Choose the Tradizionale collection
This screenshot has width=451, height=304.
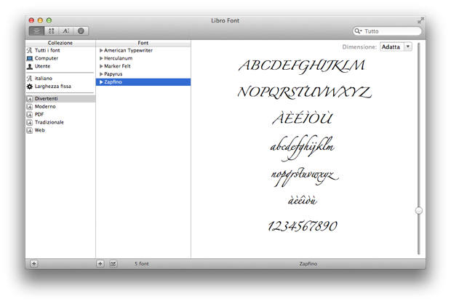coord(49,122)
